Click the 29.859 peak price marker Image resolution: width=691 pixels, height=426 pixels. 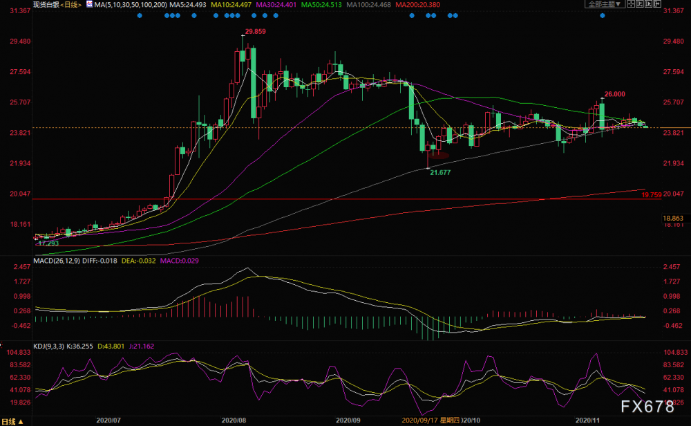pos(256,31)
